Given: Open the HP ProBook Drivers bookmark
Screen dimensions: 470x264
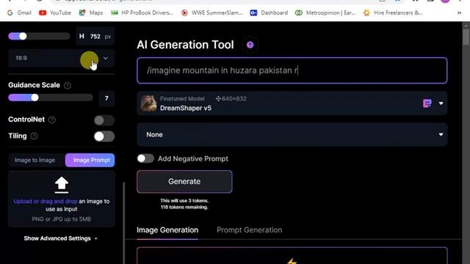Looking at the screenshot, I should click(142, 13).
